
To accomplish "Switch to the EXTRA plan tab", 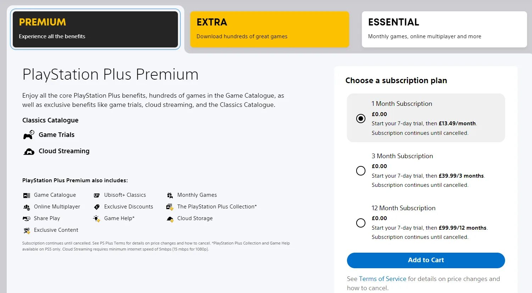I will [269, 29].
